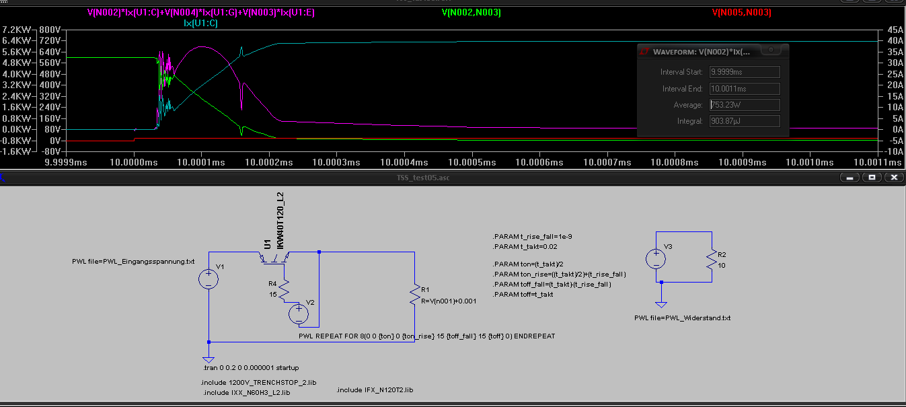906x407 pixels.
Task: Restore the TSS_test05.asc schematic window
Action: (872, 178)
